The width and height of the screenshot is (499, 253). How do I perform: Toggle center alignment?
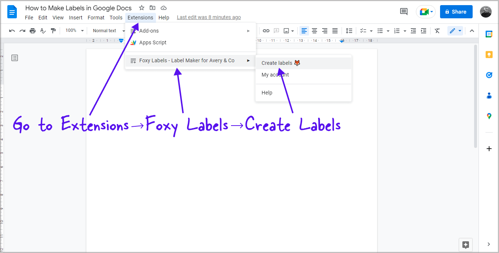click(314, 30)
